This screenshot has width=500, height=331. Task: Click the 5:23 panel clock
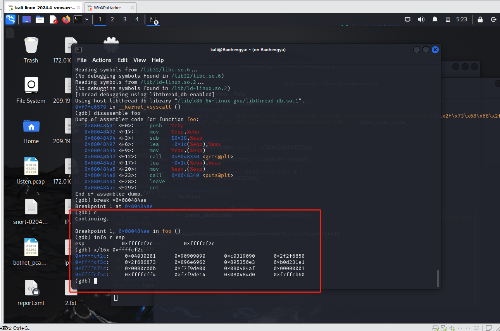click(462, 19)
